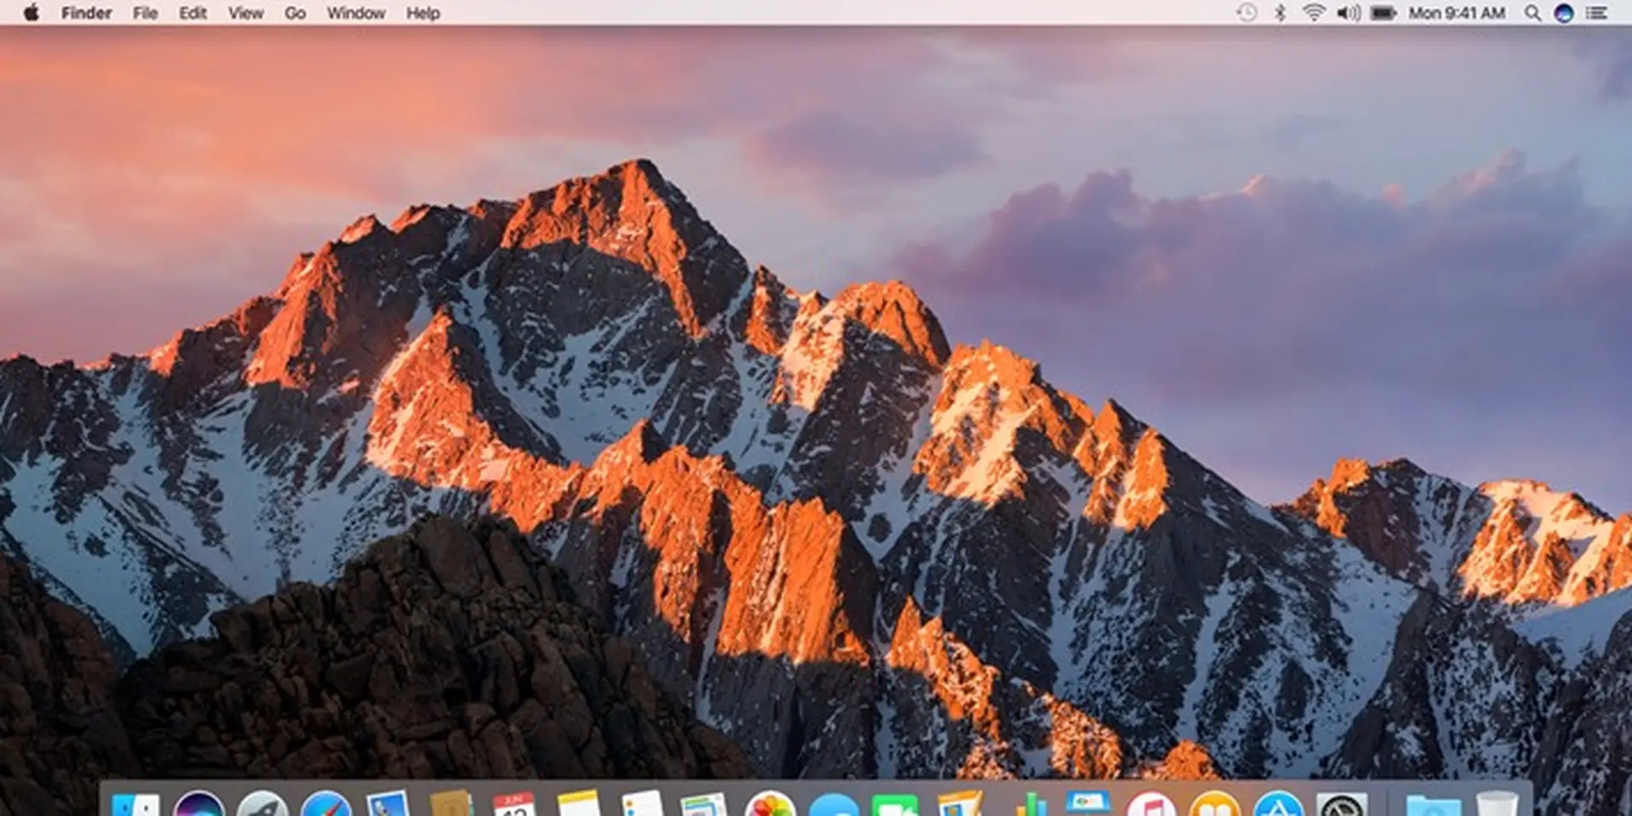Toggle the Wi-Fi status menu
The width and height of the screenshot is (1632, 816).
coord(1313,13)
